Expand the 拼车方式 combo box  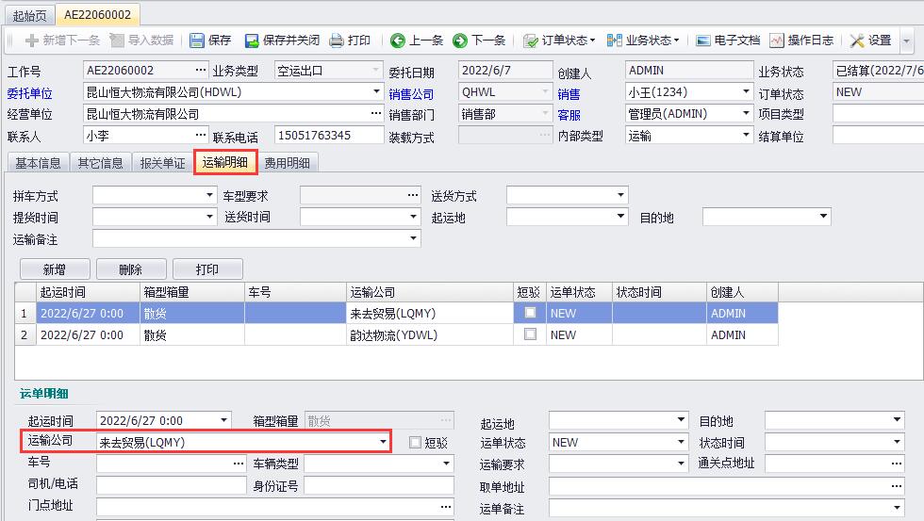point(209,196)
